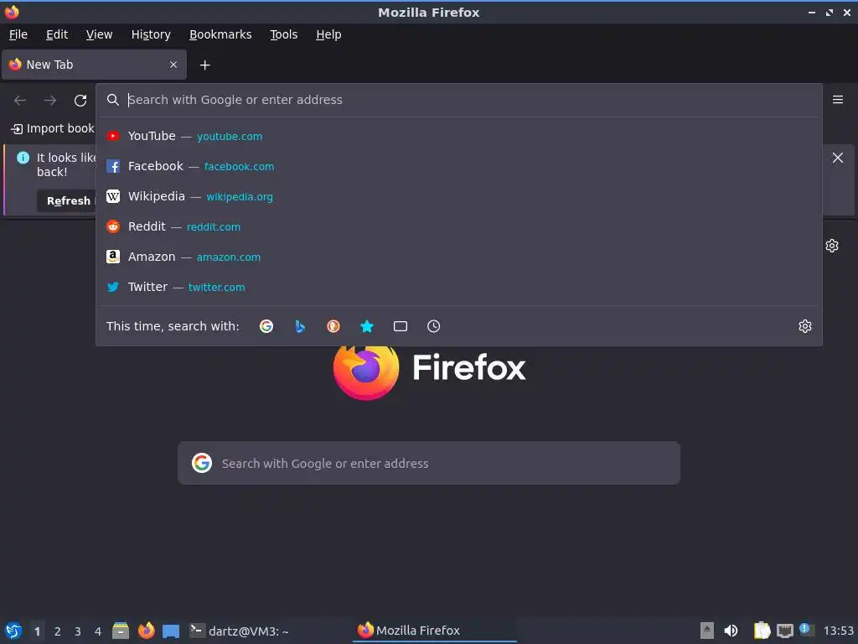Open the History menu

(x=151, y=34)
